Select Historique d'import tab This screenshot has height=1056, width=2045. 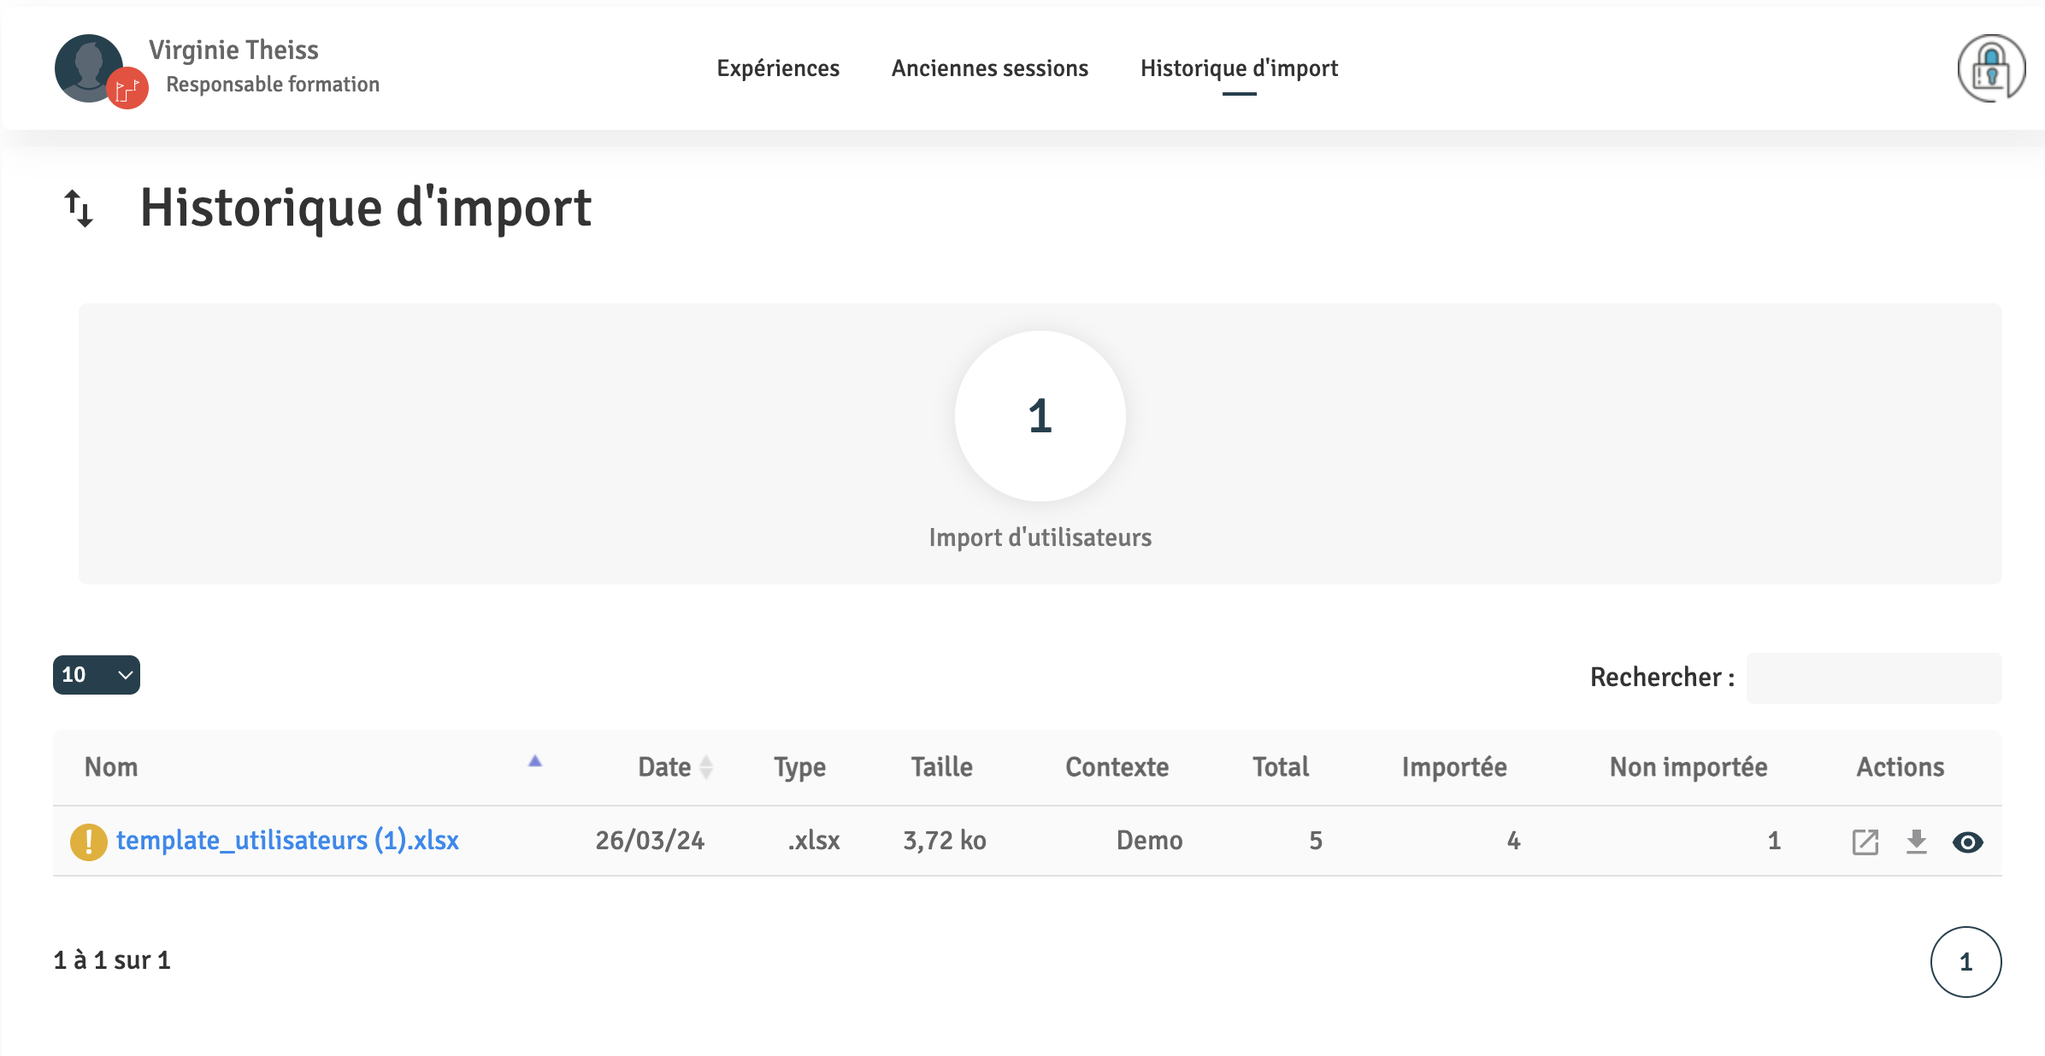pyautogui.click(x=1239, y=68)
